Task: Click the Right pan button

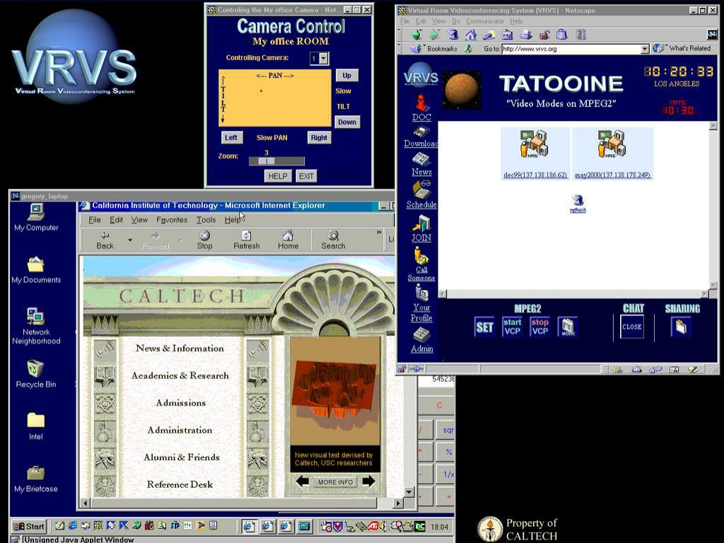Action: [319, 138]
